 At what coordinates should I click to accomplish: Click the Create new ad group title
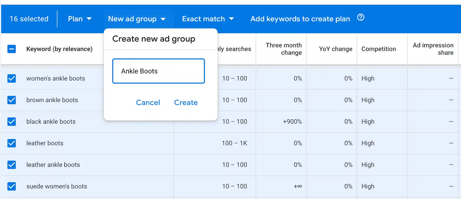(x=154, y=39)
